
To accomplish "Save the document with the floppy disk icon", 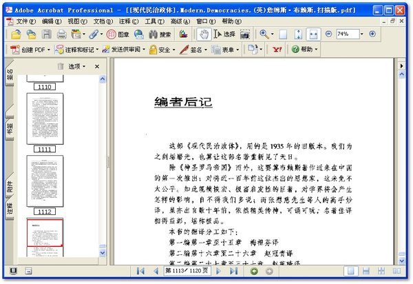I will coord(47,34).
